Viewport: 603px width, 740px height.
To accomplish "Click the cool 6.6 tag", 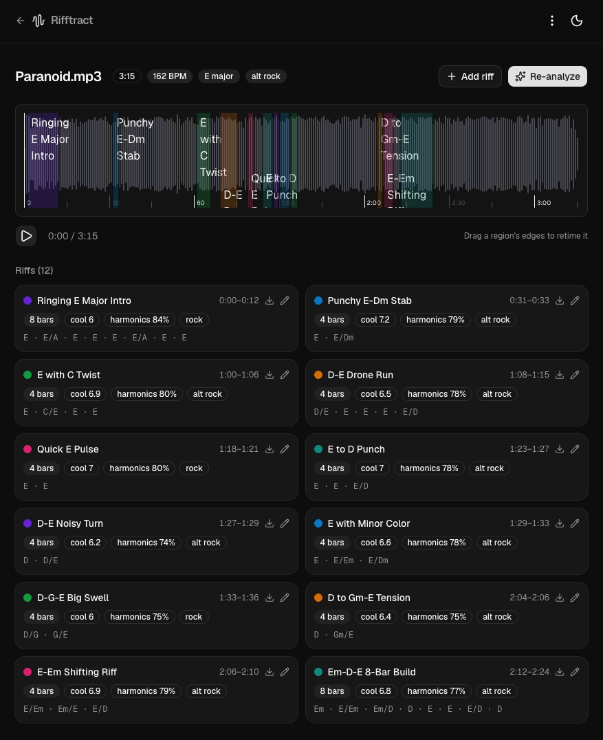I will [x=375, y=543].
